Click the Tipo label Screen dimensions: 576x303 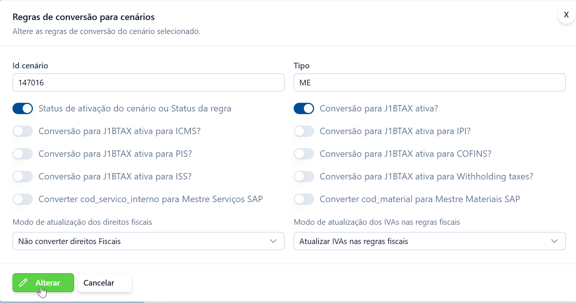(x=302, y=66)
